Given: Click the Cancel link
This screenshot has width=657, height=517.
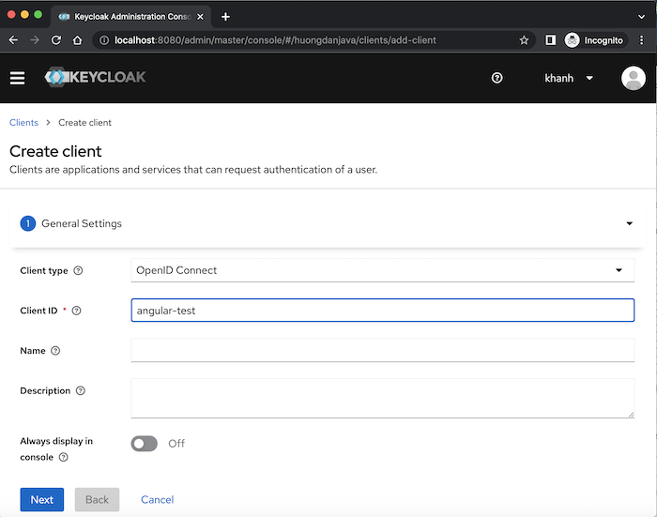Looking at the screenshot, I should click(157, 499).
